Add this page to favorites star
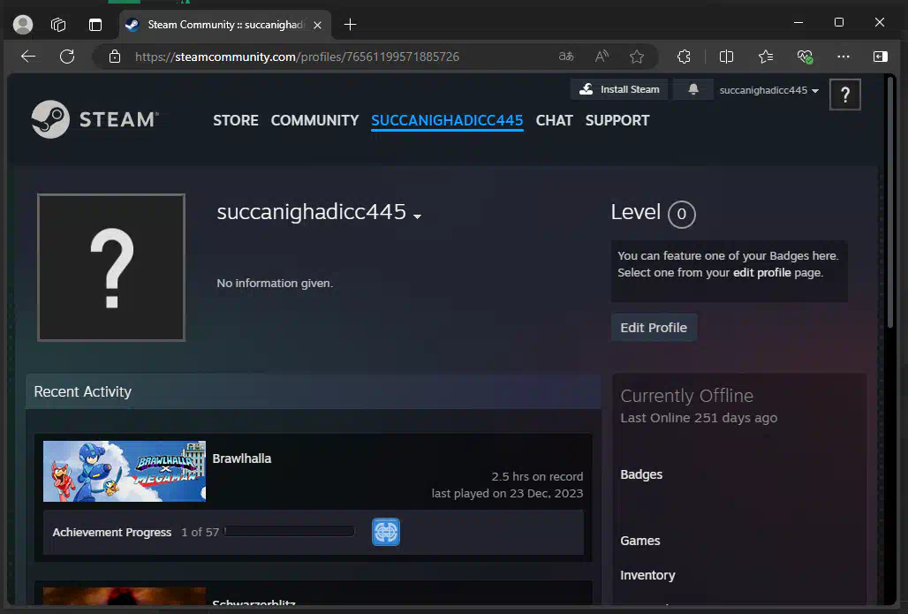 click(x=637, y=57)
